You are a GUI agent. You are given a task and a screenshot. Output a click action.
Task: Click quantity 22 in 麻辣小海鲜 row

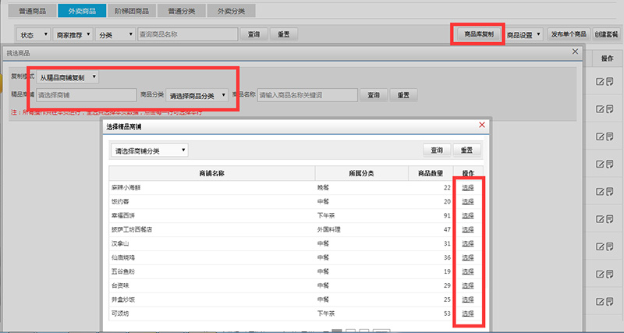(x=447, y=188)
